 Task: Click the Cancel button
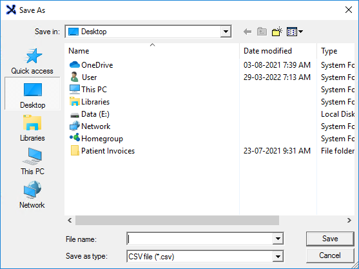click(x=330, y=255)
